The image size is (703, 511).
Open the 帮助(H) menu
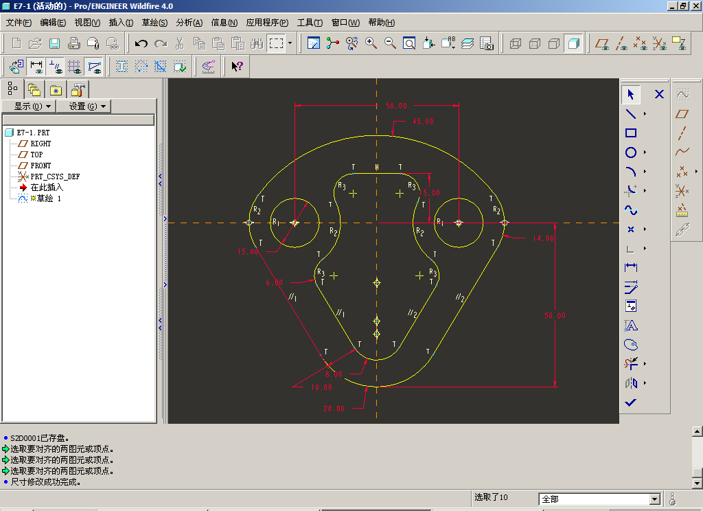[x=382, y=23]
